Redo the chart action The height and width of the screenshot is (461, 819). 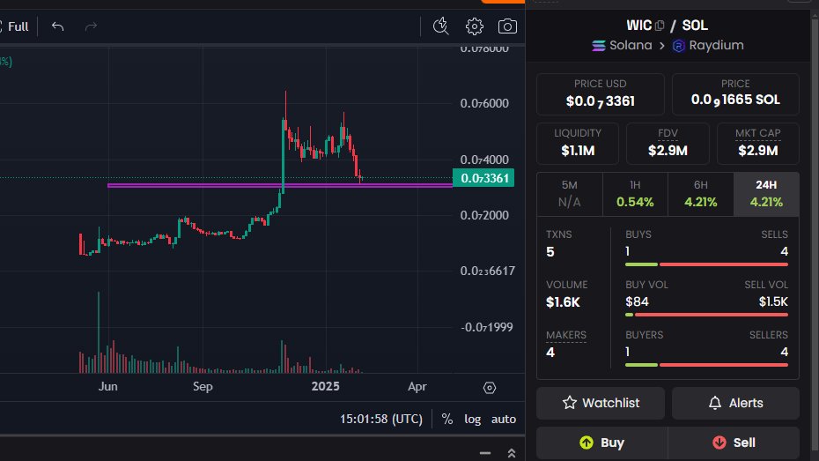[x=91, y=26]
